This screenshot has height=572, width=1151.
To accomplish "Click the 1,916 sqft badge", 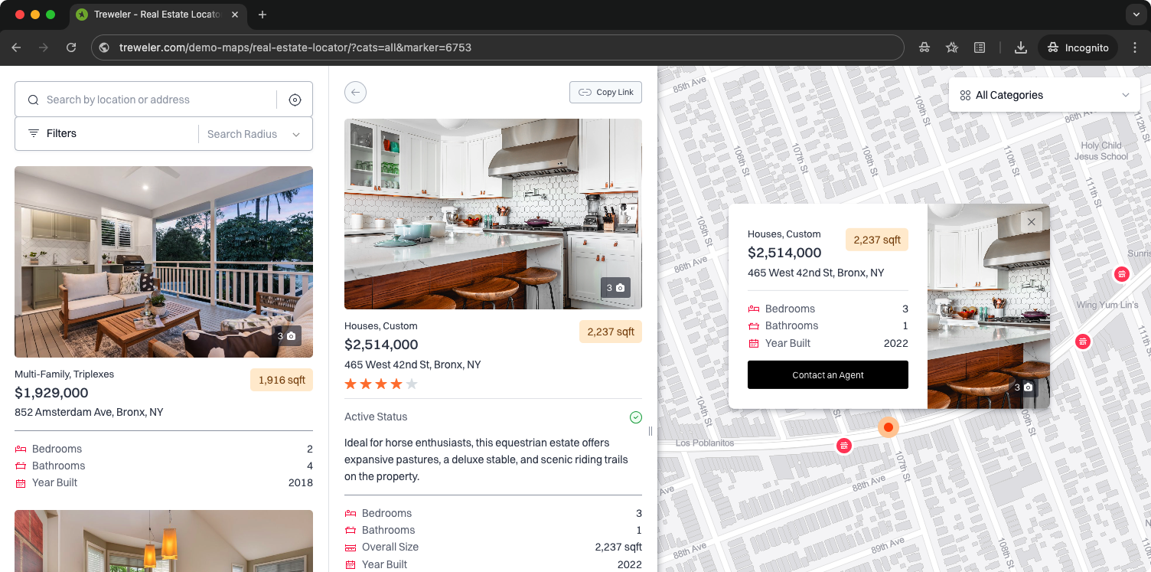I will coord(282,380).
